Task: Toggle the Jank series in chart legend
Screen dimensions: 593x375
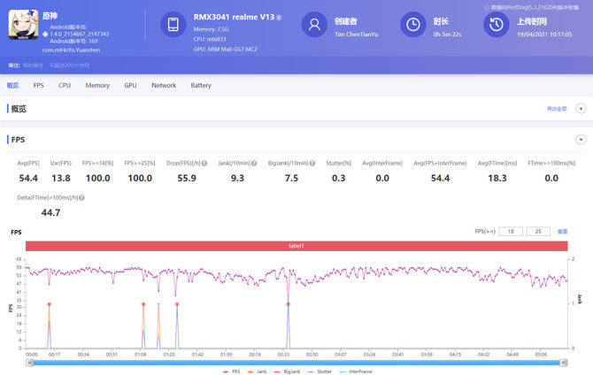Action: pos(258,372)
